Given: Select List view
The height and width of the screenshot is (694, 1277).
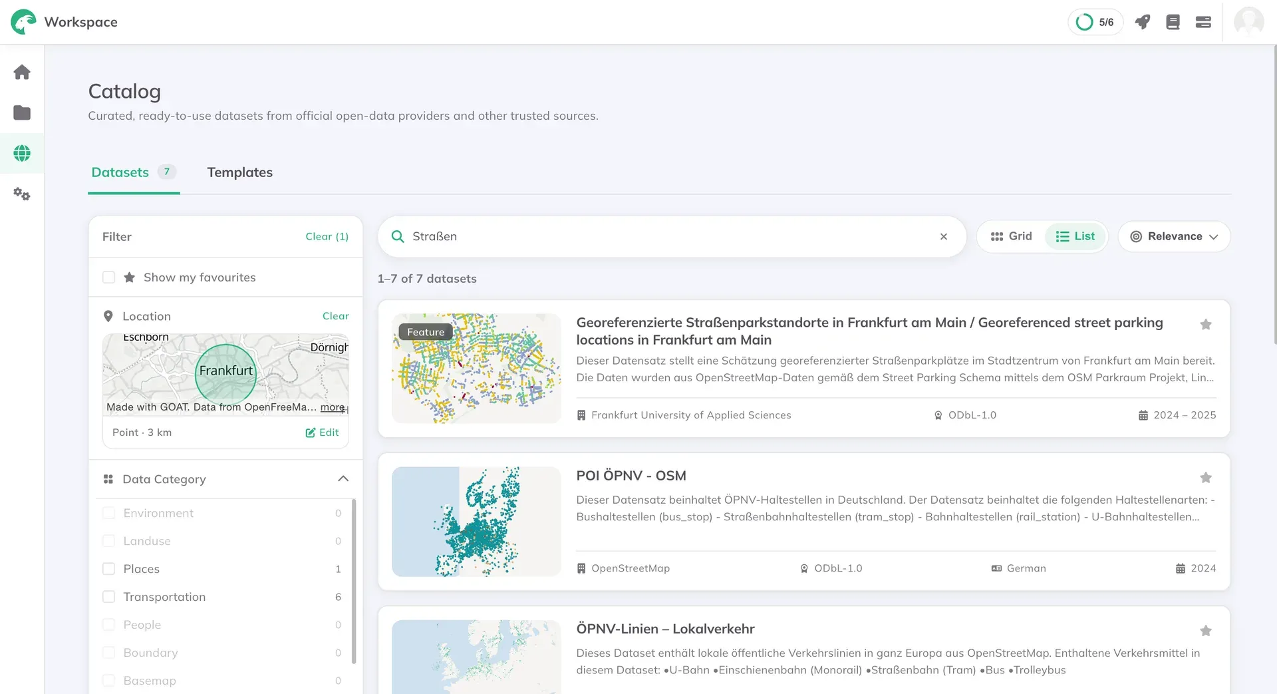Looking at the screenshot, I should [x=1075, y=236].
